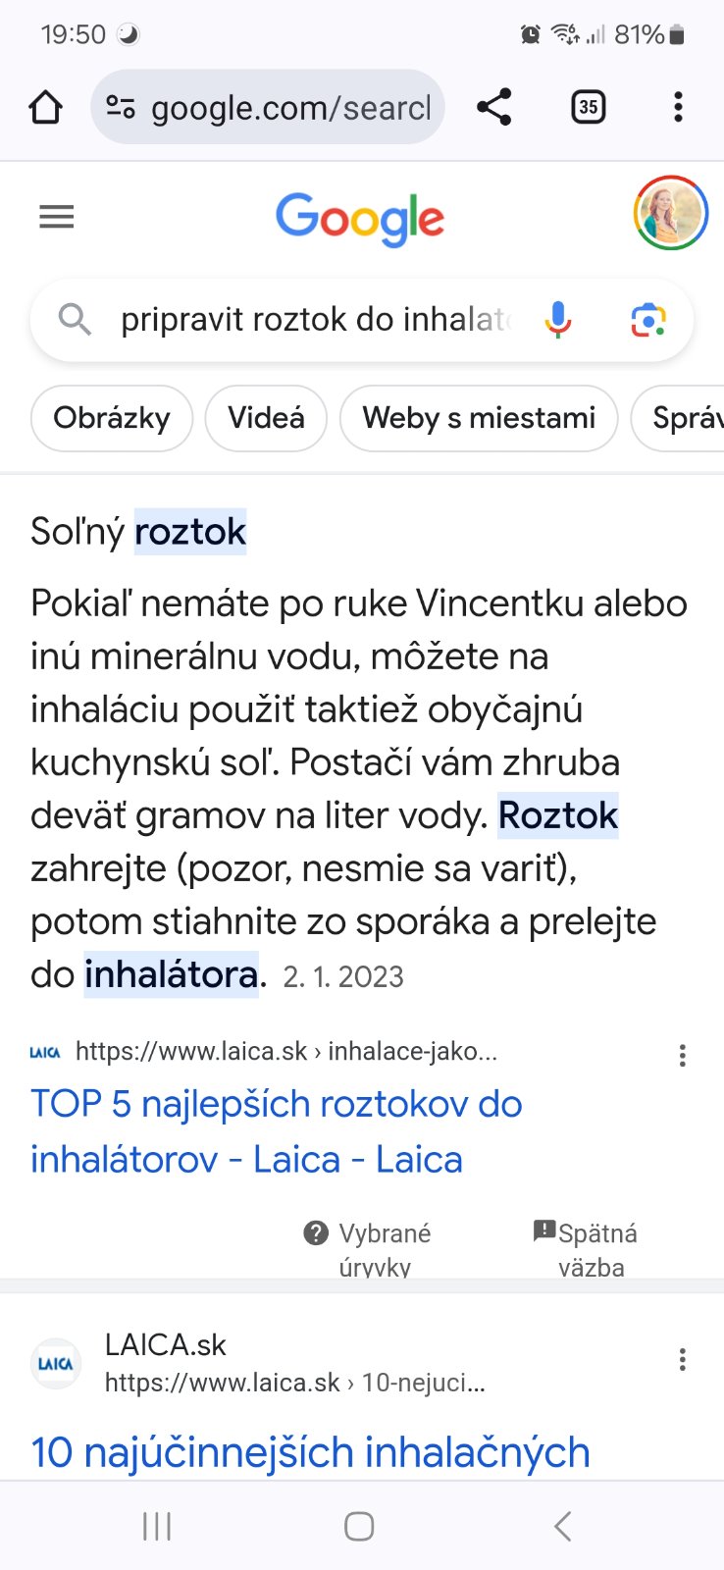Image resolution: width=724 pixels, height=1570 pixels.
Task: Expand options for featured snippet result
Action: point(683,1056)
